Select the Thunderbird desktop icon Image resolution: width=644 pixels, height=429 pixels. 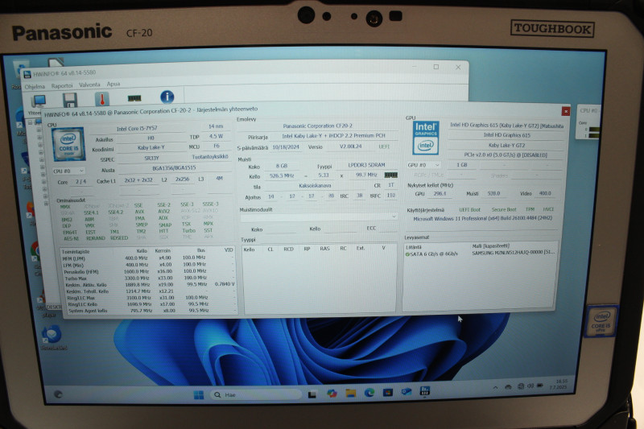(52, 337)
